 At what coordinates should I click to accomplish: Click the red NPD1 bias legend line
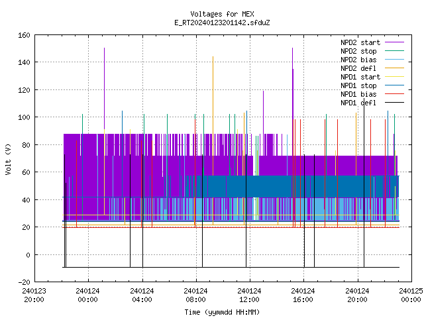[x=394, y=94]
